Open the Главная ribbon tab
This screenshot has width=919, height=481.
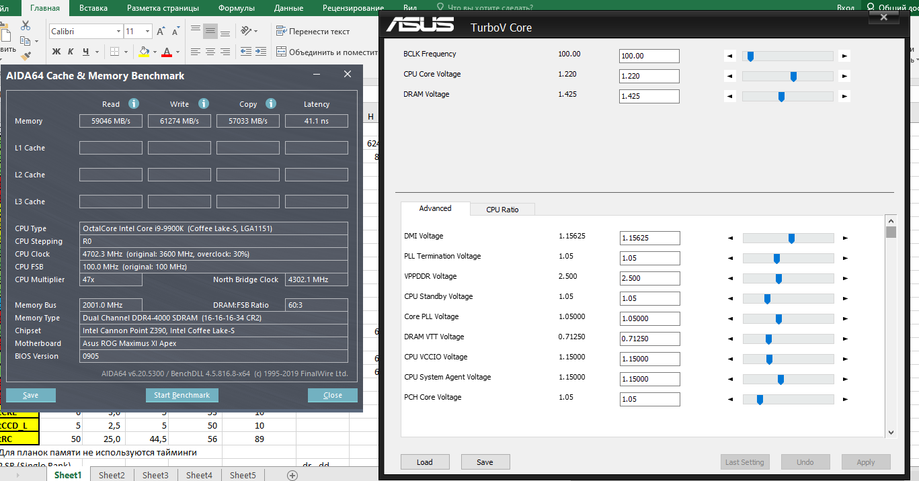click(45, 9)
